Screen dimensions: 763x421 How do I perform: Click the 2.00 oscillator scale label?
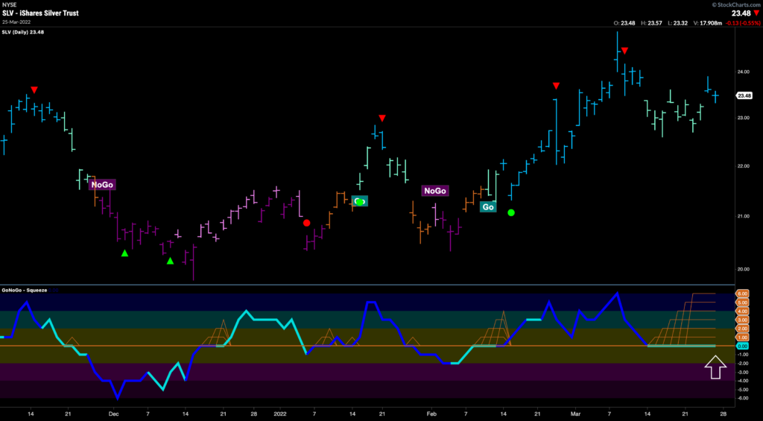[743, 329]
